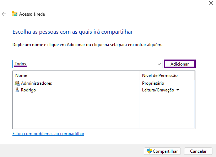
Task: Click the Acesso à rede title text
Action: (32, 14)
